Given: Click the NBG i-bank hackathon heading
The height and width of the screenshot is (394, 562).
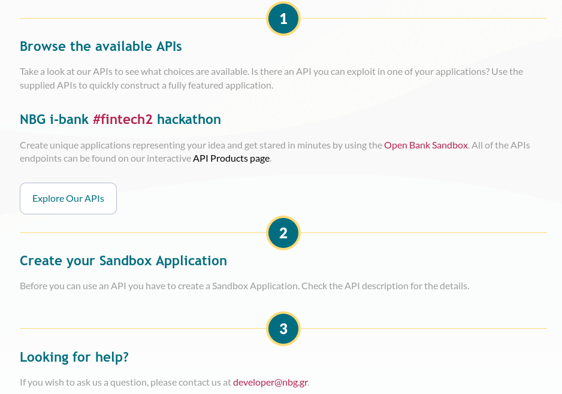Looking at the screenshot, I should click(120, 119).
